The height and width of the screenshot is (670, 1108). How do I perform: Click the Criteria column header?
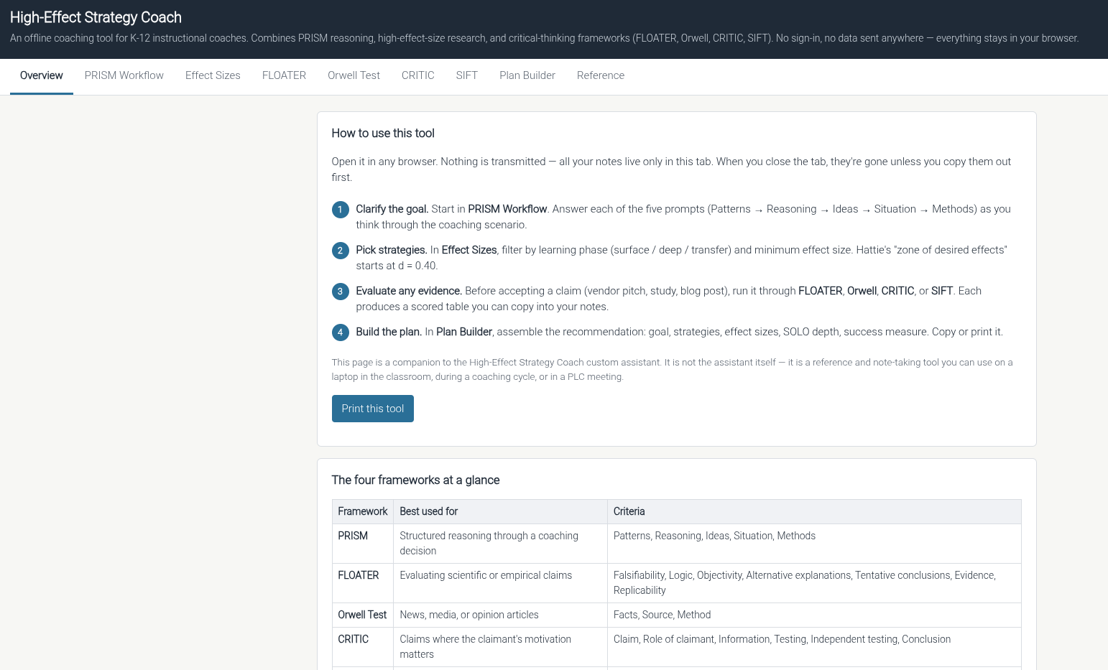pos(629,511)
